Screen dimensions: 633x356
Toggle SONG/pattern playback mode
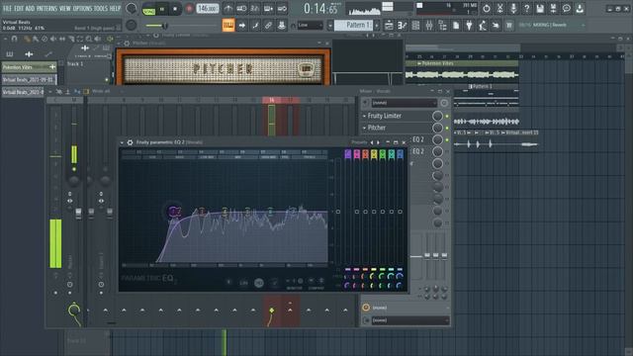(149, 9)
